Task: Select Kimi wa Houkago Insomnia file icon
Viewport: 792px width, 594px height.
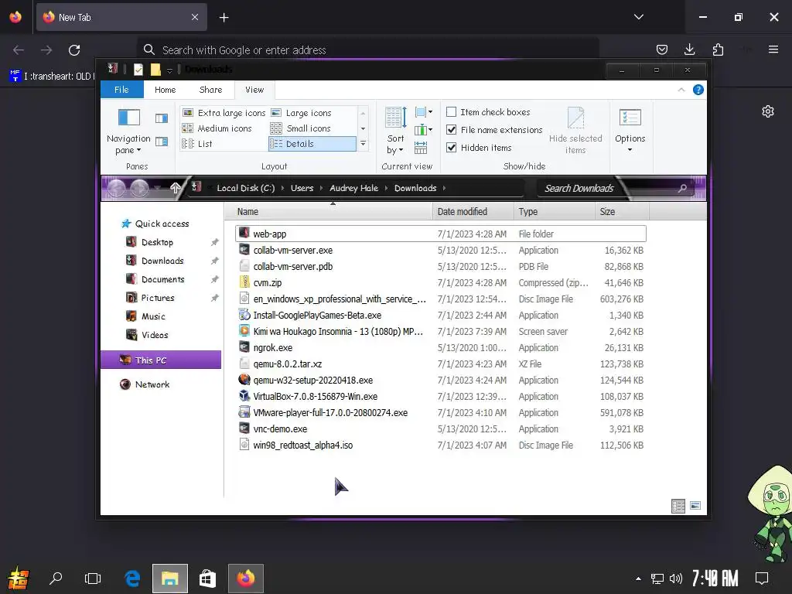Action: [x=244, y=331]
